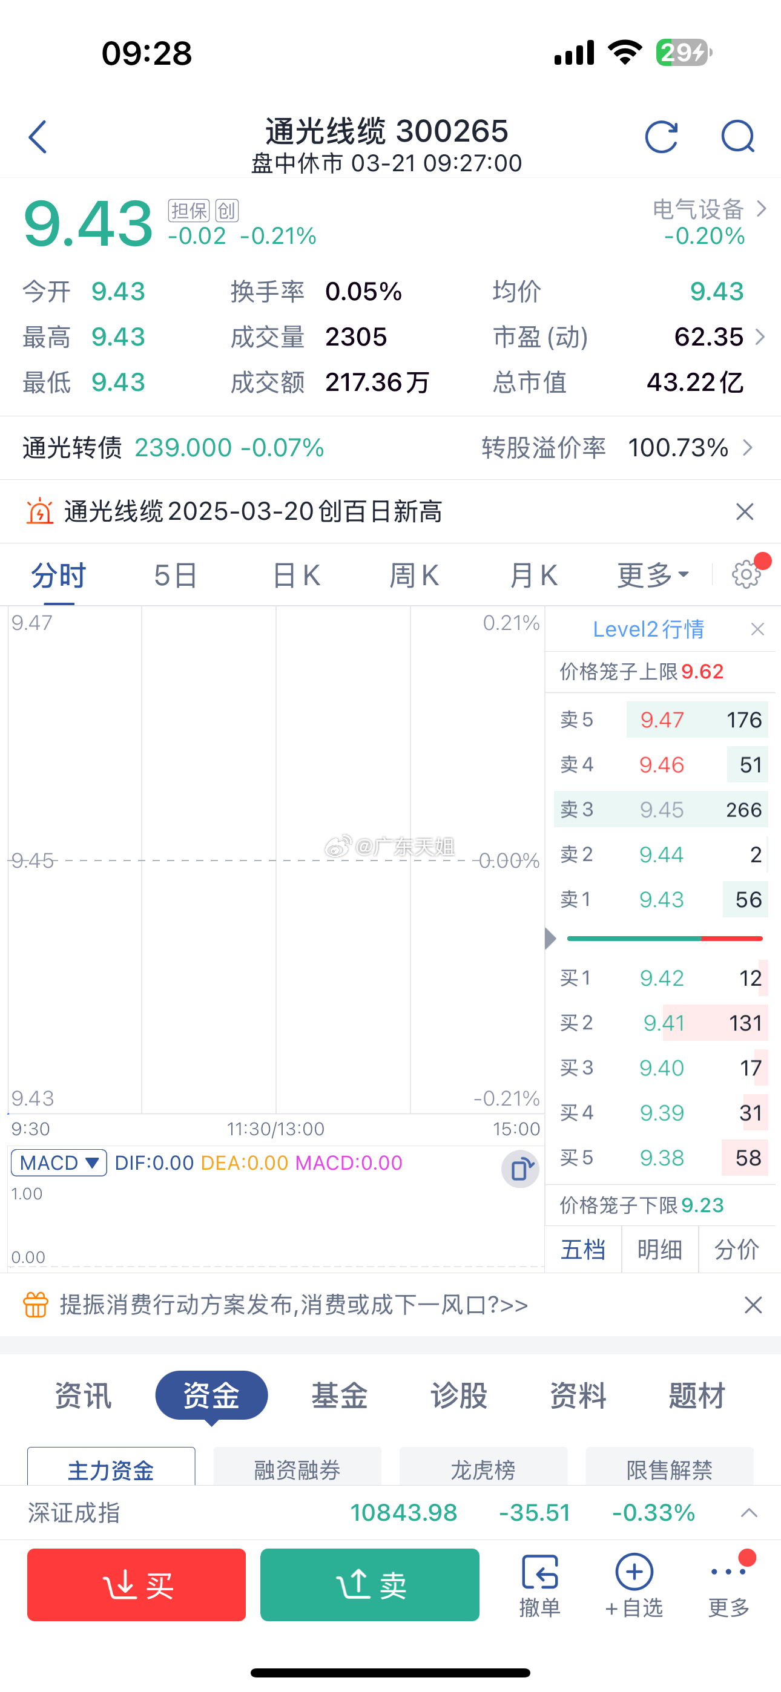Image resolution: width=781 pixels, height=1692 pixels.
Task: Open chart settings gear icon
Action: click(746, 575)
